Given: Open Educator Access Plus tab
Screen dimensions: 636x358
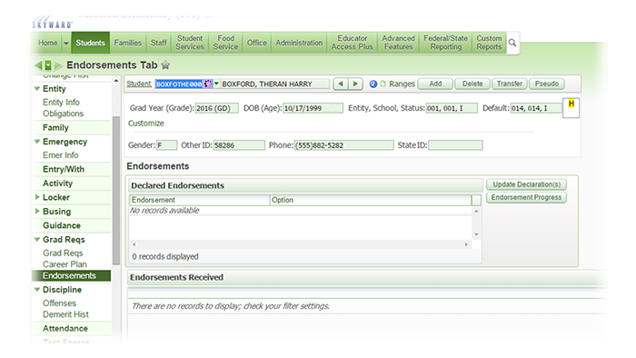Looking at the screenshot, I should point(352,43).
